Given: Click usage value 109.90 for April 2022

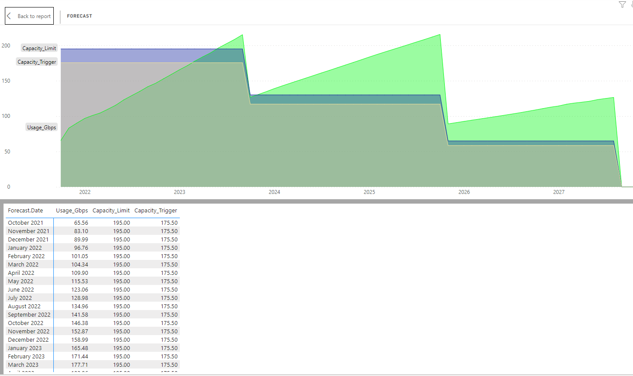Looking at the screenshot, I should click(80, 273).
